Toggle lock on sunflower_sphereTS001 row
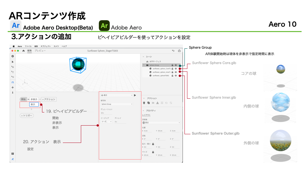Image resolution: width=308 pixels, height=173 pixels. (173, 76)
